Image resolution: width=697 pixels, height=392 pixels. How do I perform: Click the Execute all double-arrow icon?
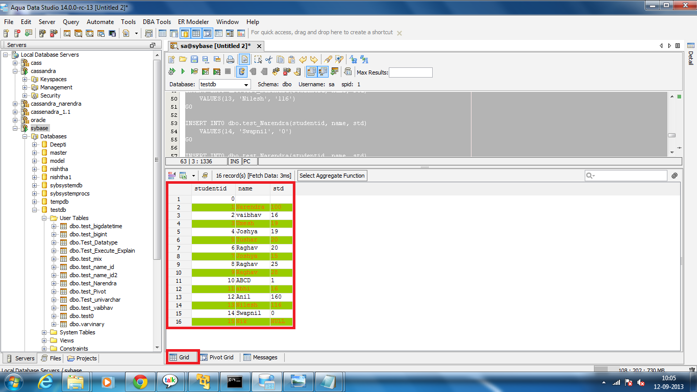(171, 71)
